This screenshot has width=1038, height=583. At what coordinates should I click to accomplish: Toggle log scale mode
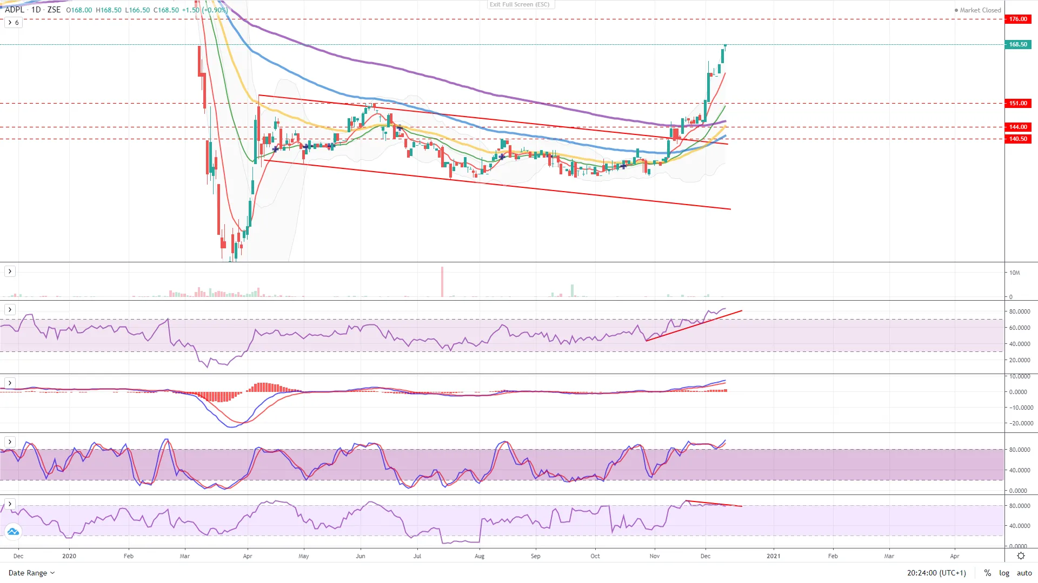point(1004,573)
